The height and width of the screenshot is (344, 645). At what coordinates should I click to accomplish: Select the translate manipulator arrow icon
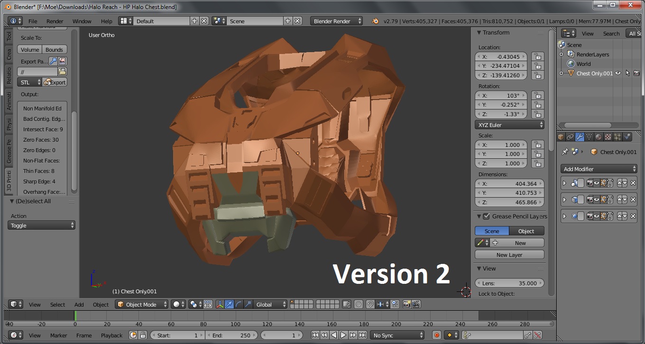tap(230, 304)
